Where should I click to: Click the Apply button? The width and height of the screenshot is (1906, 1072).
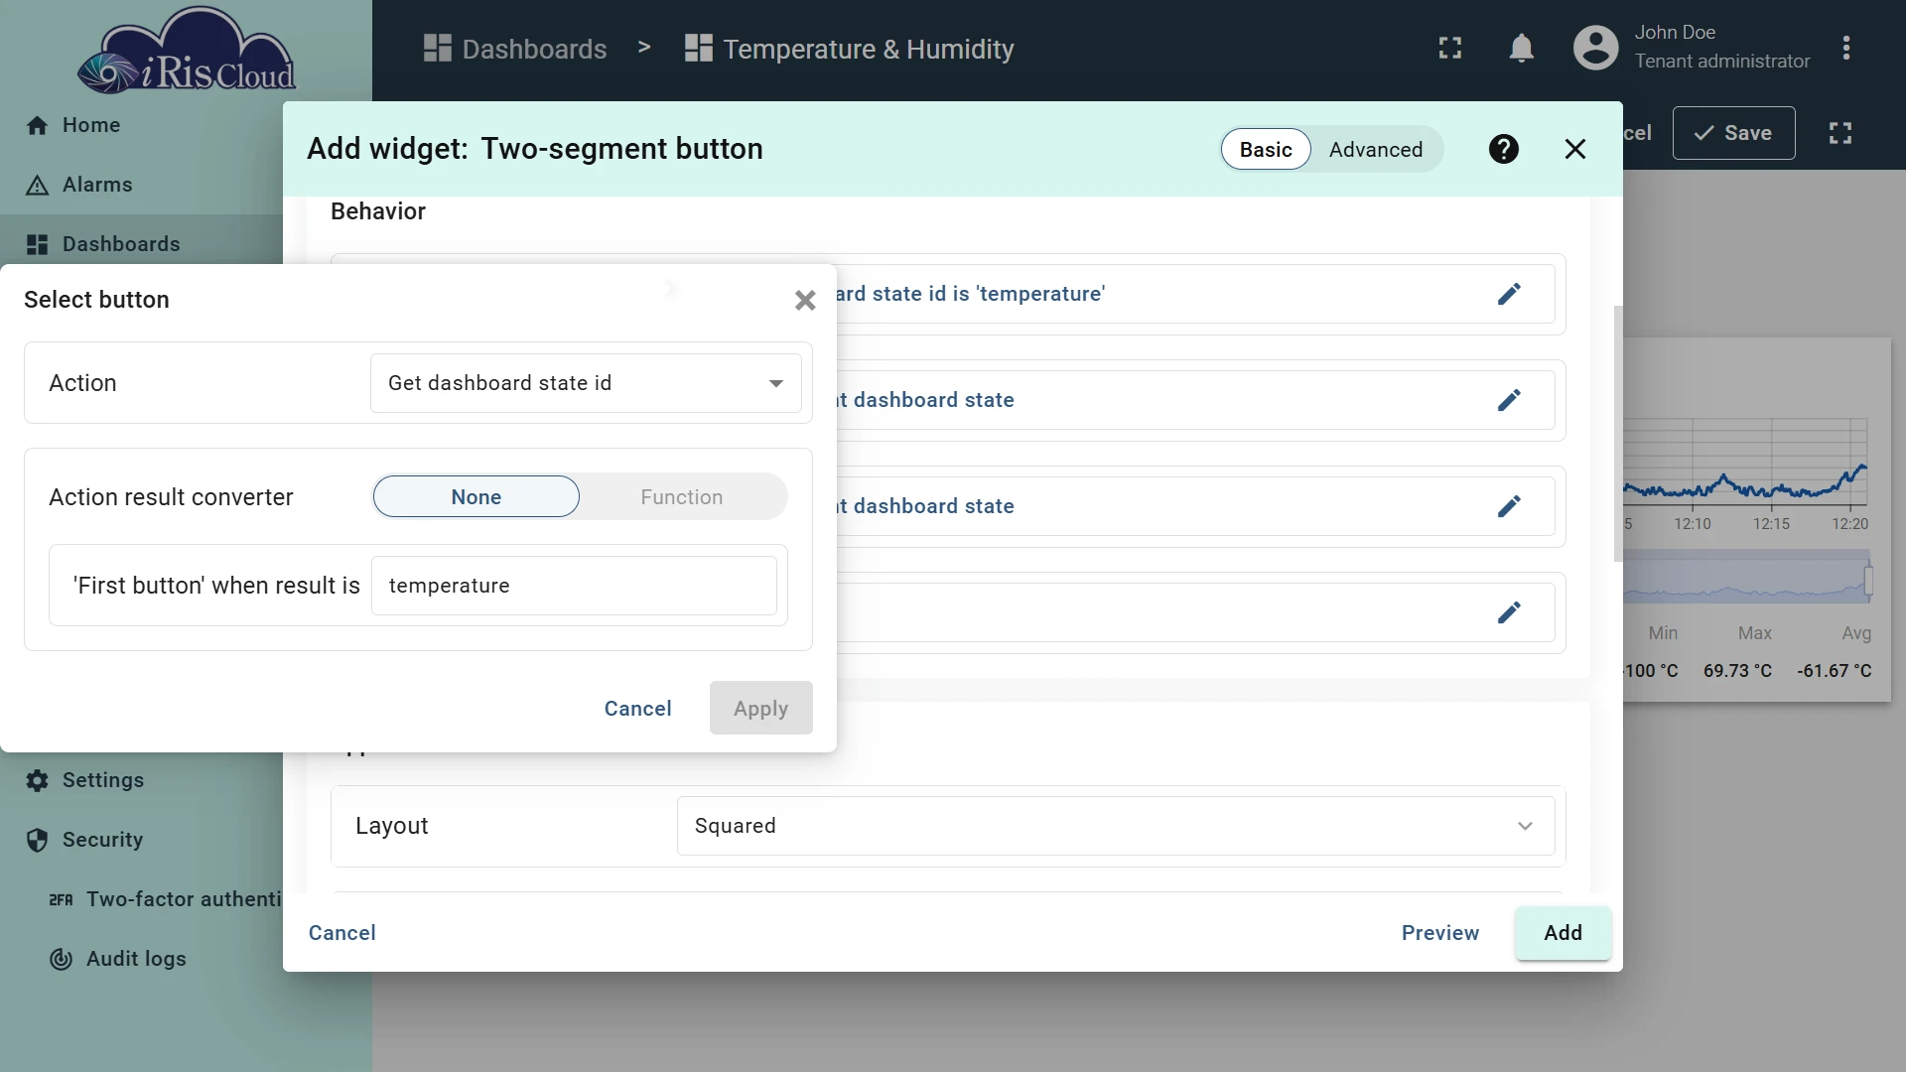(761, 708)
